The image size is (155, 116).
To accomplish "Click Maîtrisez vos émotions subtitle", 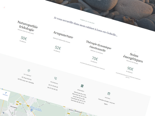I will (97, 52).
